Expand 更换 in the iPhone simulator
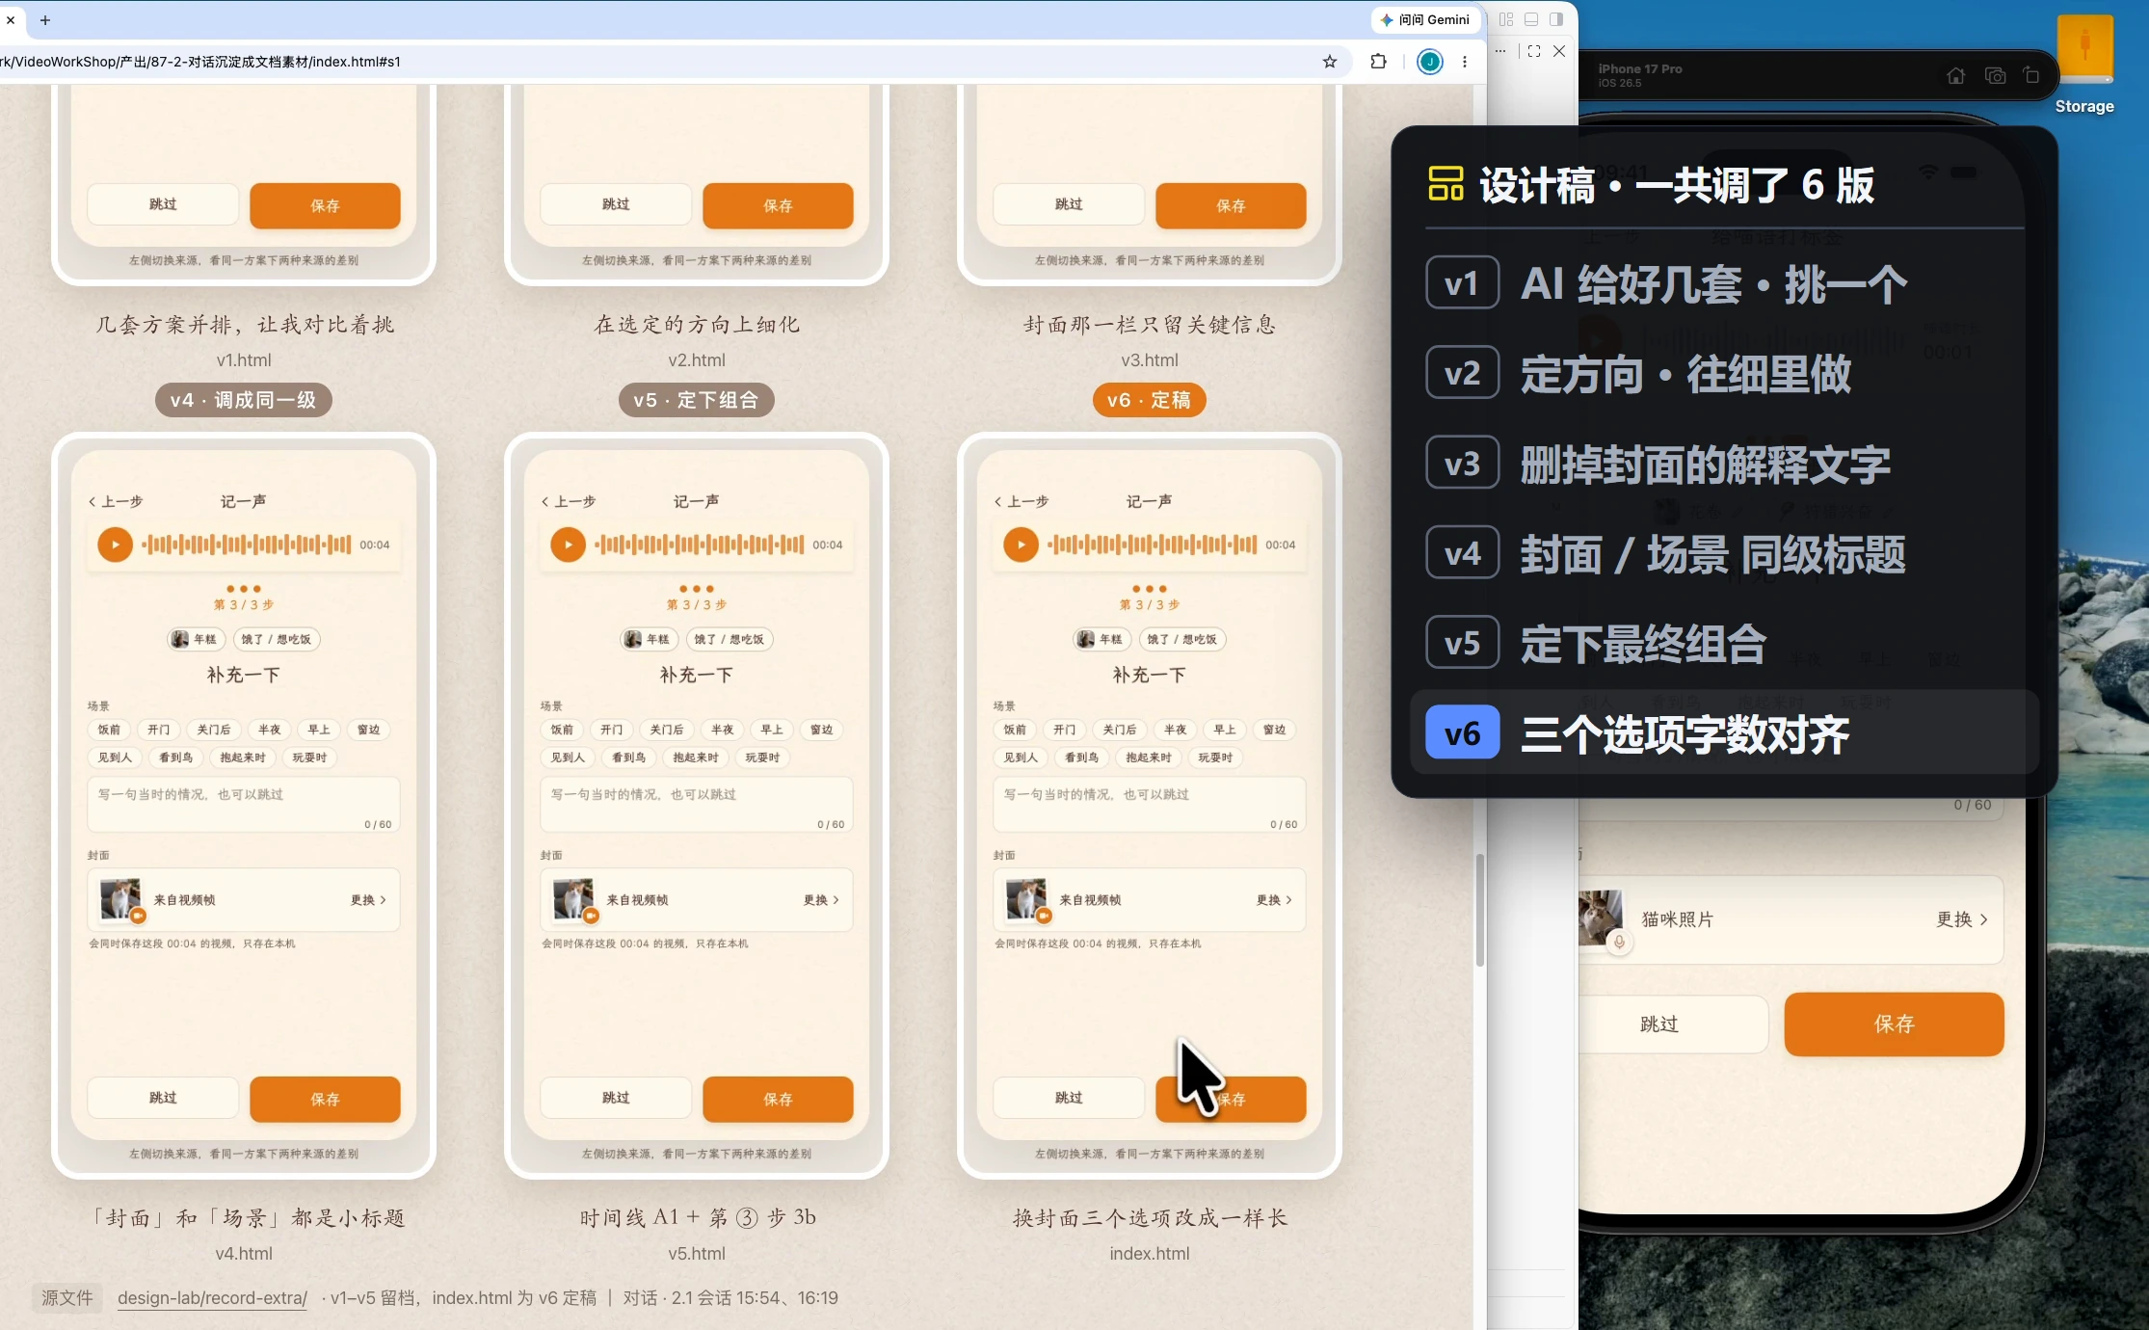The width and height of the screenshot is (2149, 1330). click(1962, 919)
